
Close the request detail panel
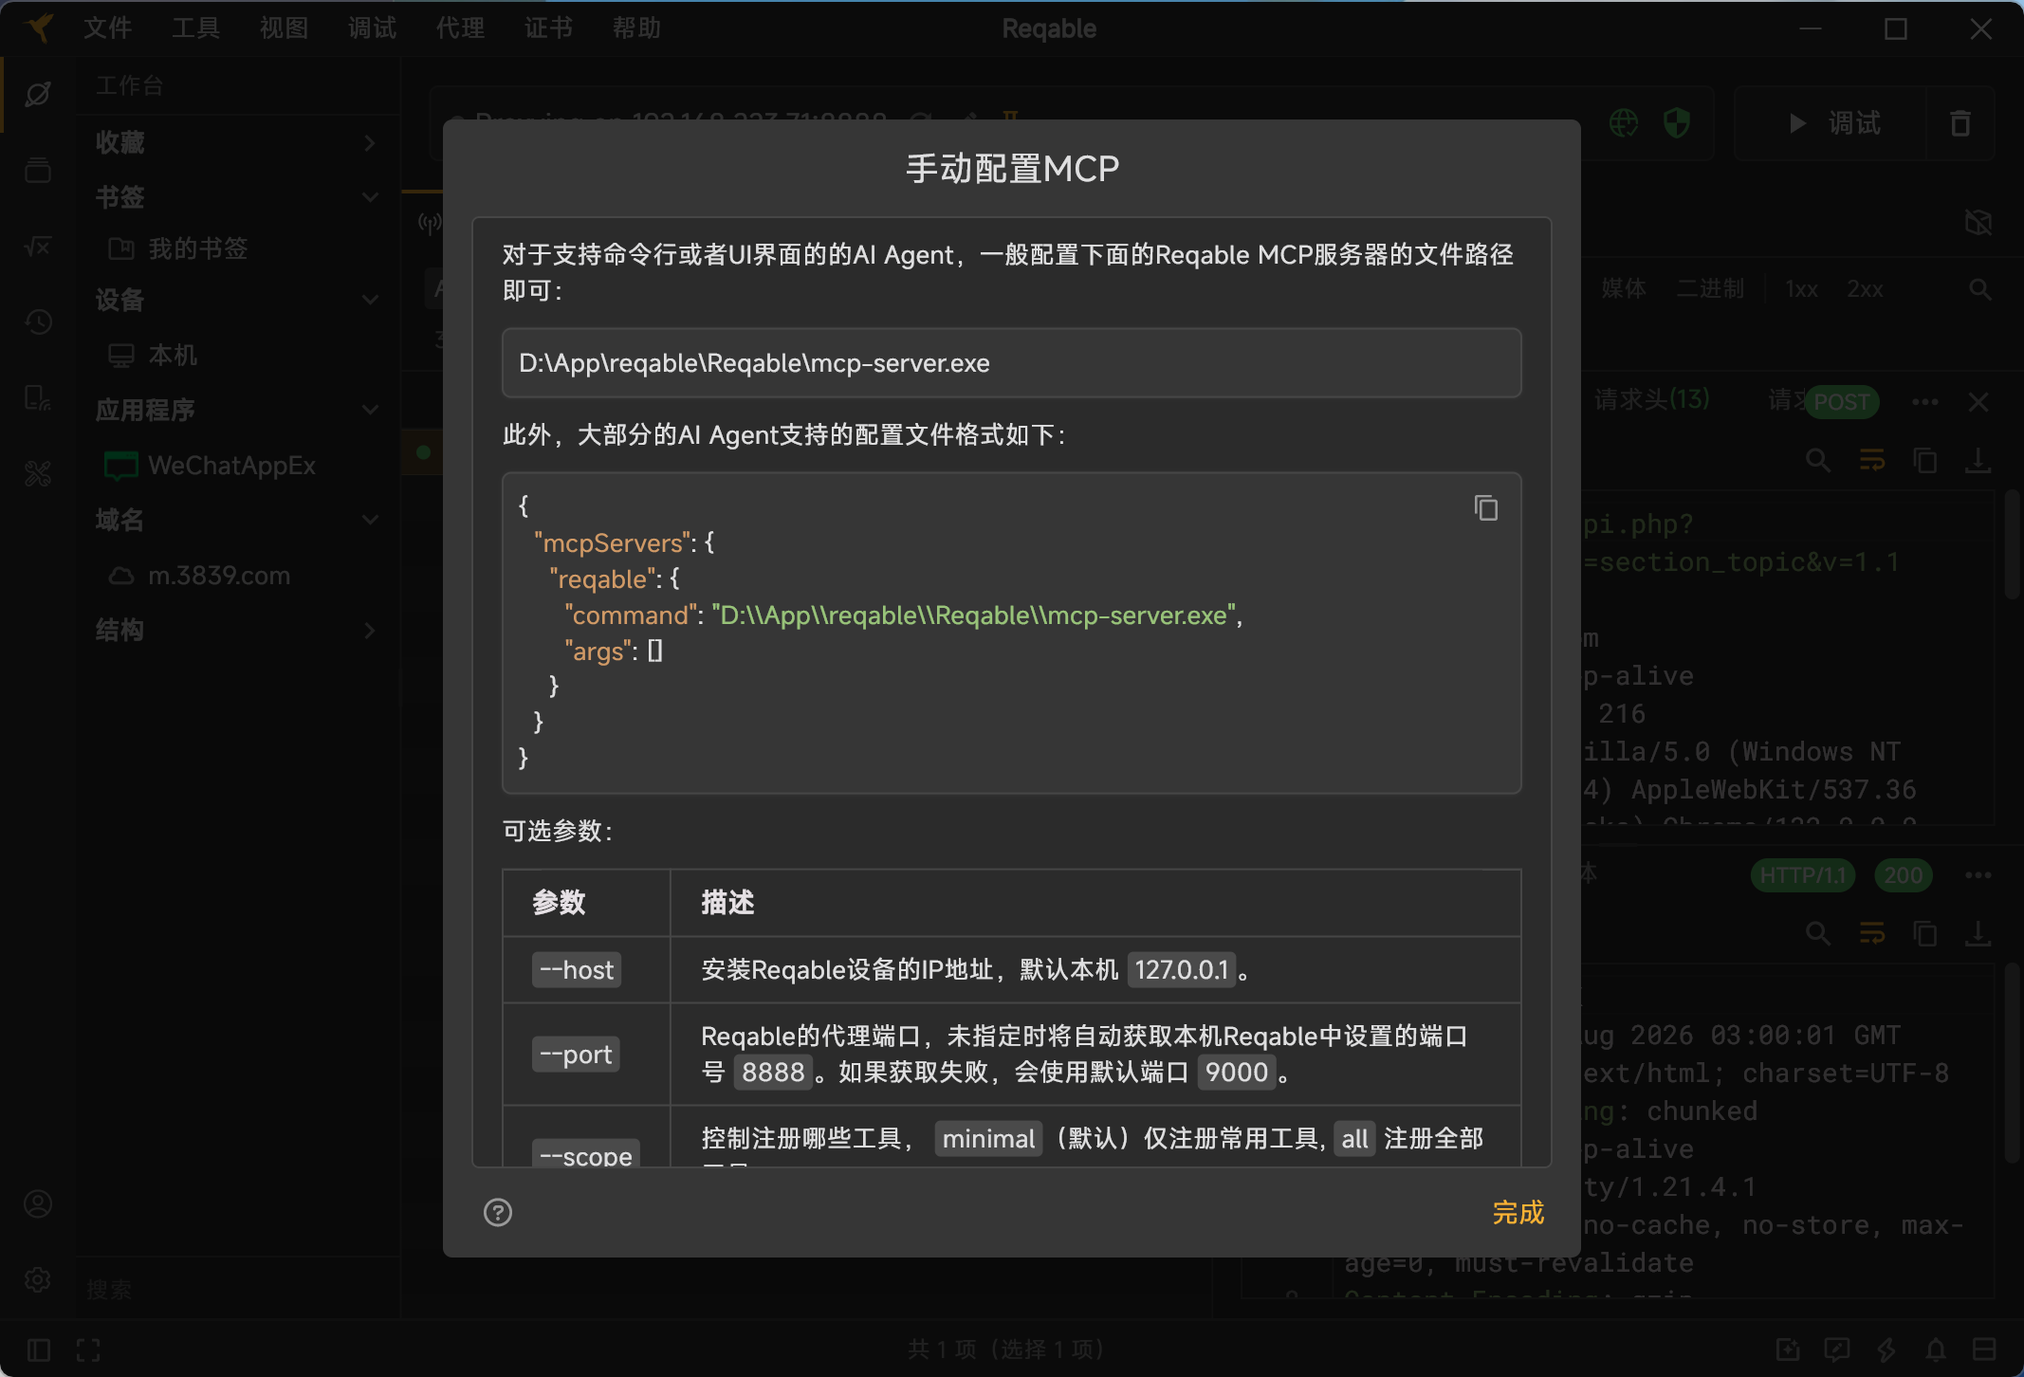point(1978,402)
